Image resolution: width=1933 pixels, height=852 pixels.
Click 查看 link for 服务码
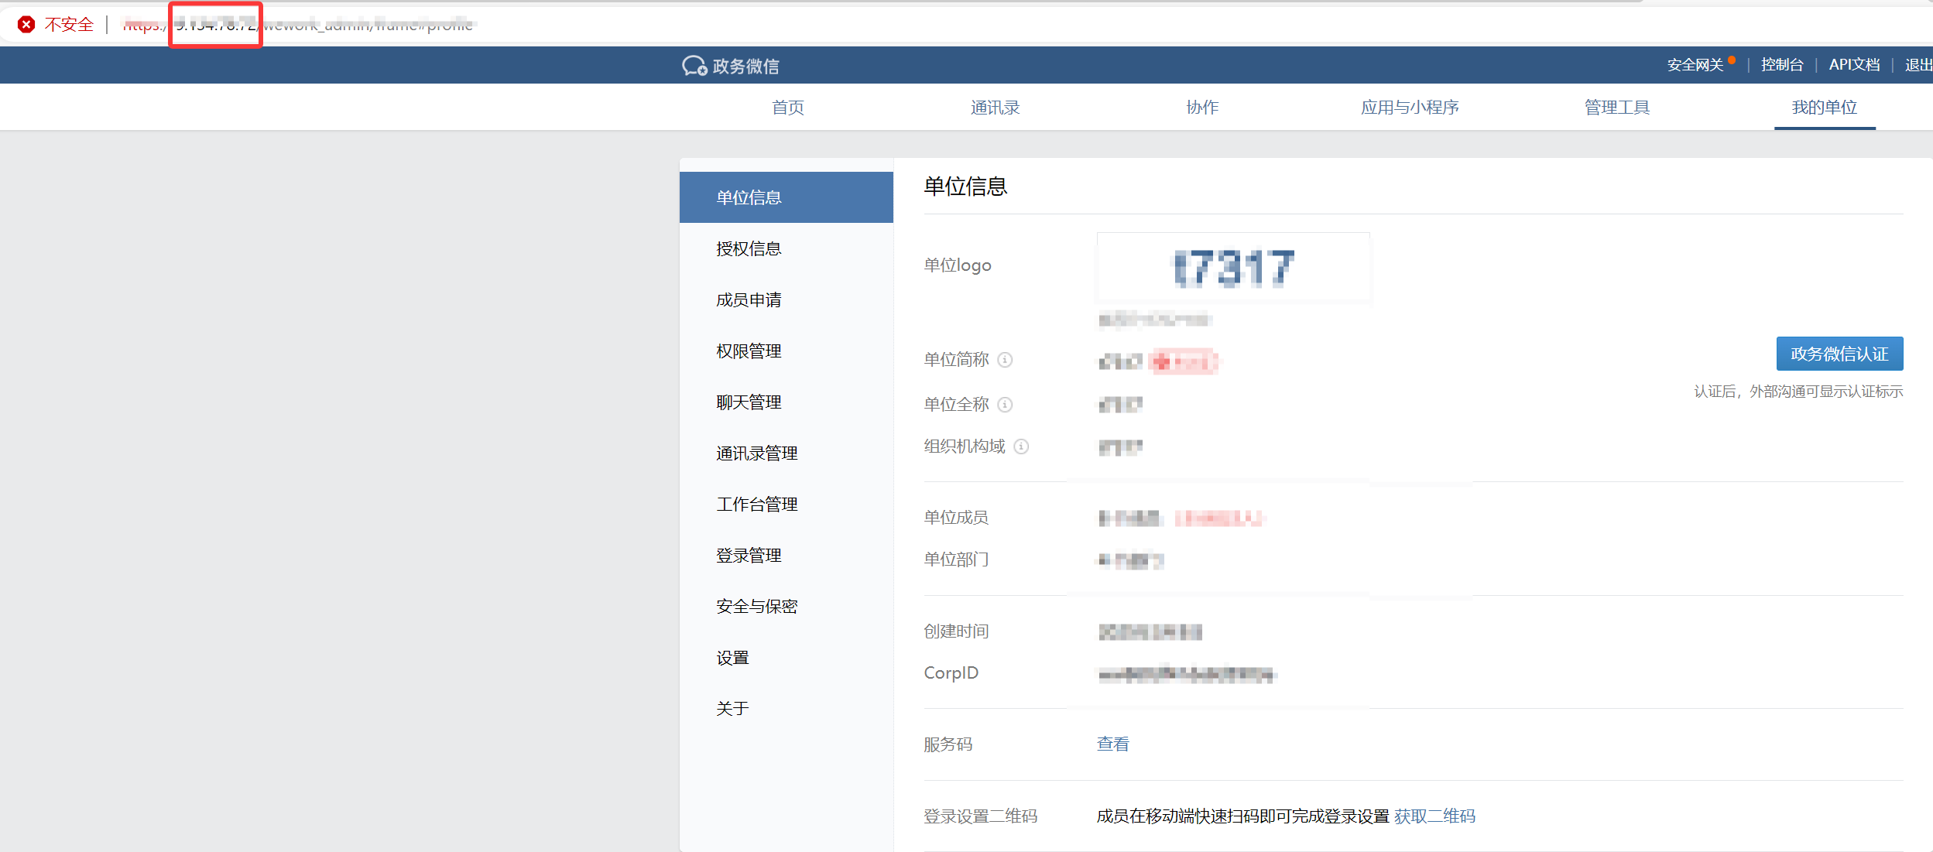1113,744
